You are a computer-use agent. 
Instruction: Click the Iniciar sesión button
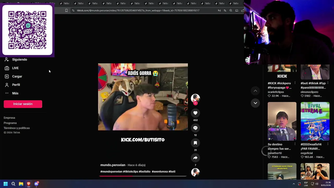click(23, 104)
